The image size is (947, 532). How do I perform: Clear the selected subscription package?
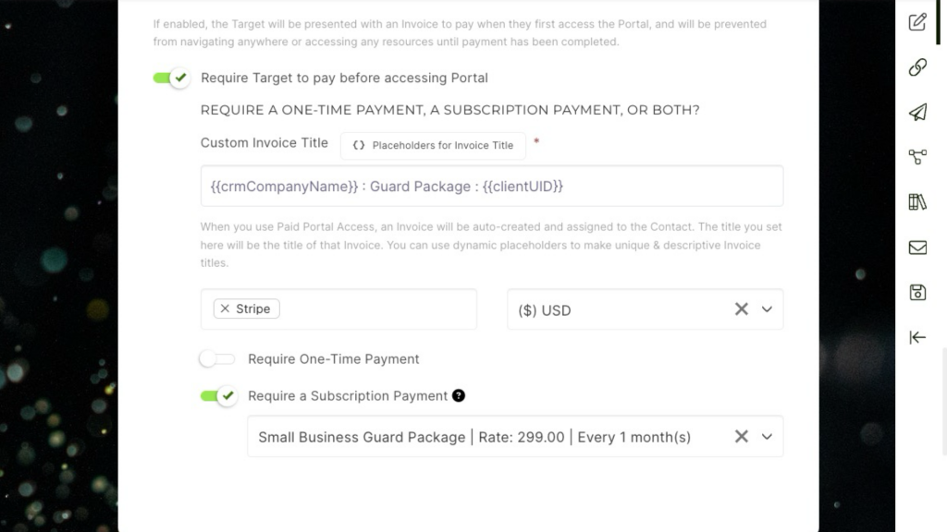pos(741,437)
